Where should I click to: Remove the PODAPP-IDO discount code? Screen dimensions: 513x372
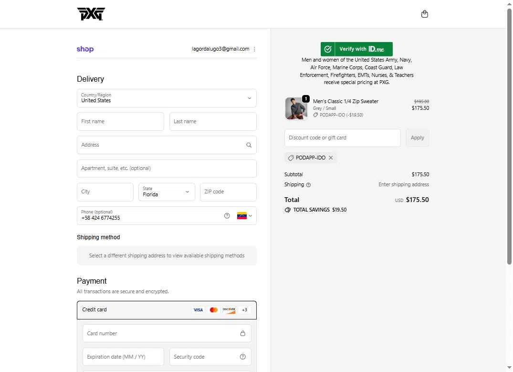tap(331, 158)
